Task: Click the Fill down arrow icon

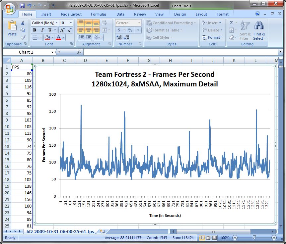Action: point(232,30)
